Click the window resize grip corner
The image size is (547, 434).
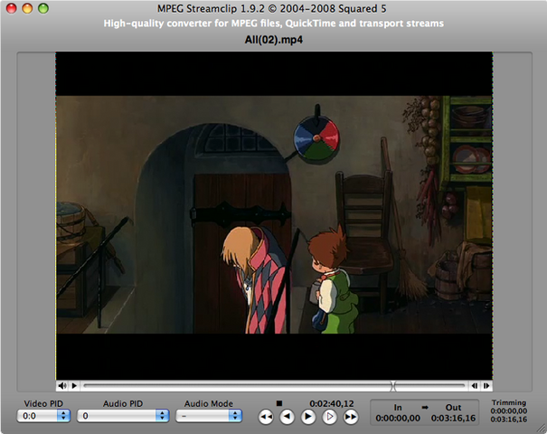(x=541, y=429)
